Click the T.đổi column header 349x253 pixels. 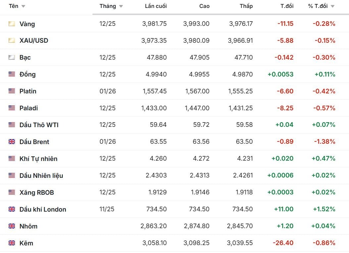tap(287, 6)
